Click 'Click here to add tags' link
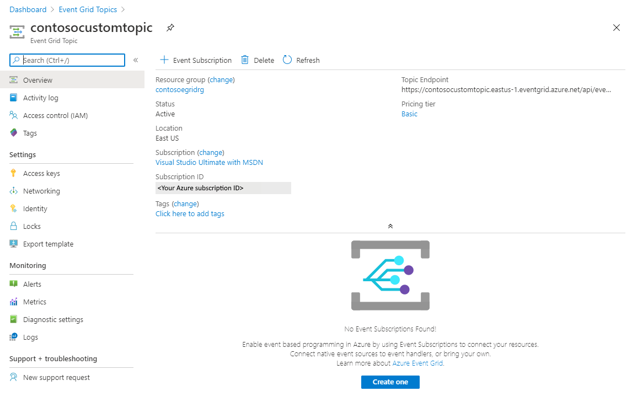The height and width of the screenshot is (418, 632). pos(190,213)
